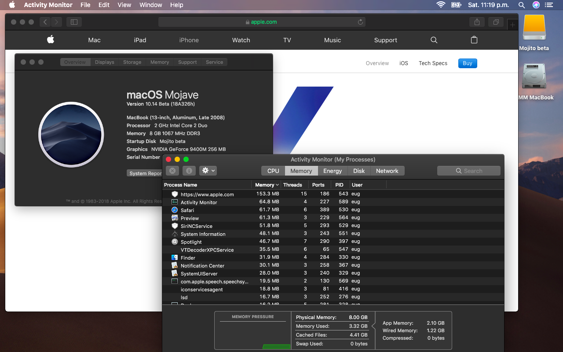Click the Finder process icon
Screen dimensions: 563x352
(175, 257)
